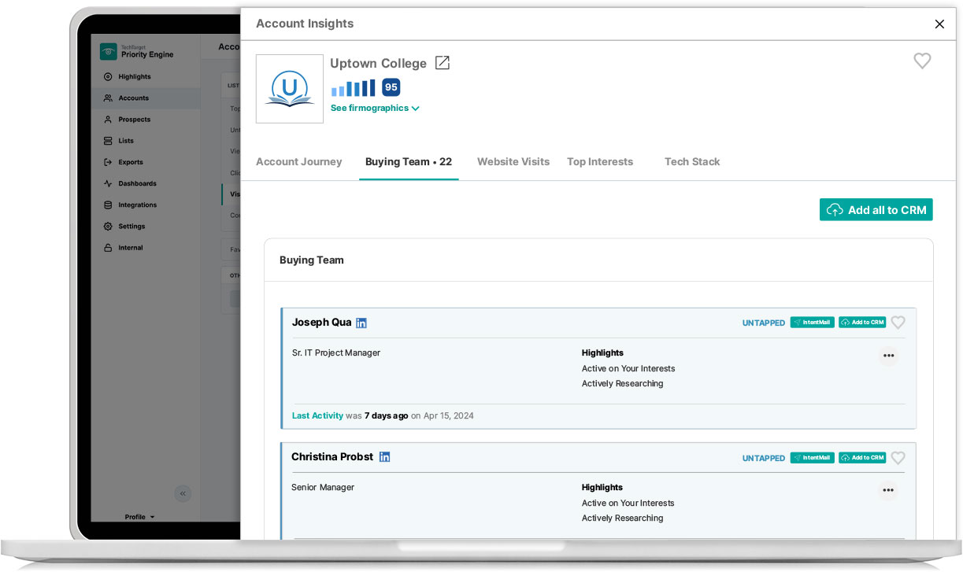Open Integrations from the sidebar

click(x=137, y=205)
